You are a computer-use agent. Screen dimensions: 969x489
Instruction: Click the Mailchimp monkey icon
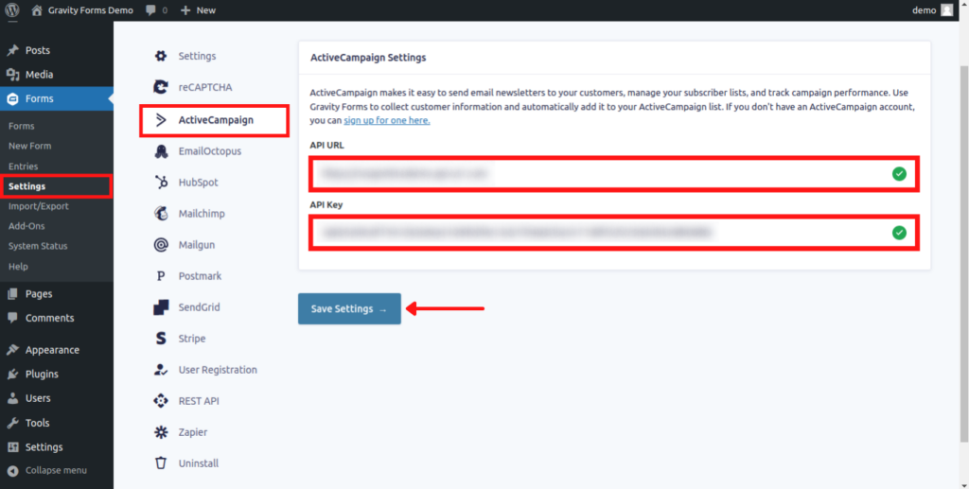pyautogui.click(x=161, y=214)
